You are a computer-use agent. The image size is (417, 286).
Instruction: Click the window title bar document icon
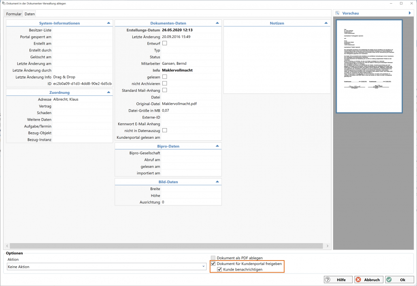click(3, 3)
